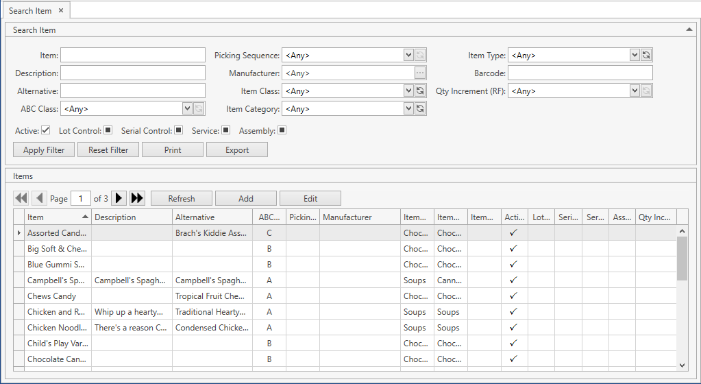Click the Active checkmark in Assorted Cand... row
701x384 pixels.
pyautogui.click(x=513, y=232)
